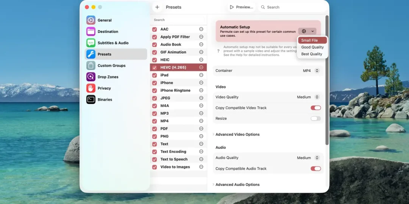The image size is (409, 204).
Task: Open the Privacy settings pane
Action: pyautogui.click(x=116, y=88)
